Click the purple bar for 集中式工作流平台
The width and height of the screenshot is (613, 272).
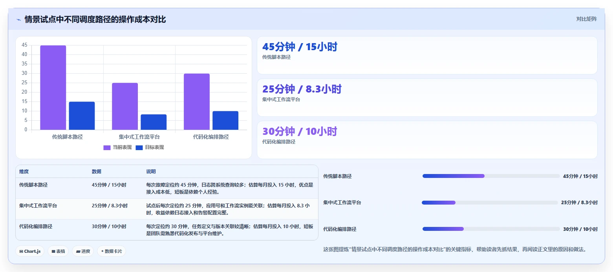click(125, 106)
